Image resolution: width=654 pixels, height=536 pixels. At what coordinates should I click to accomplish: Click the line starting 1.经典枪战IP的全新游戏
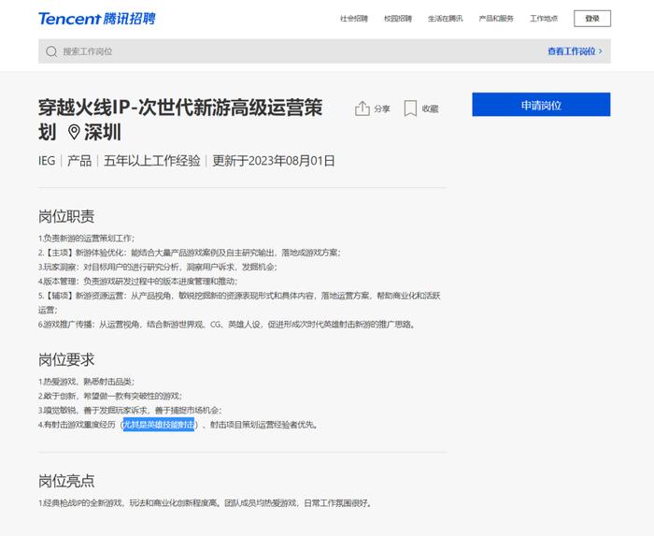[205, 503]
